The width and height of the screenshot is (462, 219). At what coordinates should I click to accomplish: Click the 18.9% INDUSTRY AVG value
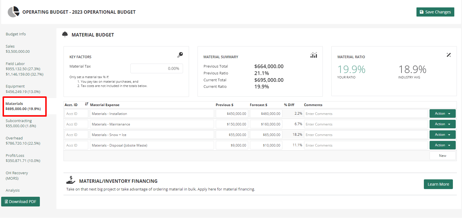point(412,69)
